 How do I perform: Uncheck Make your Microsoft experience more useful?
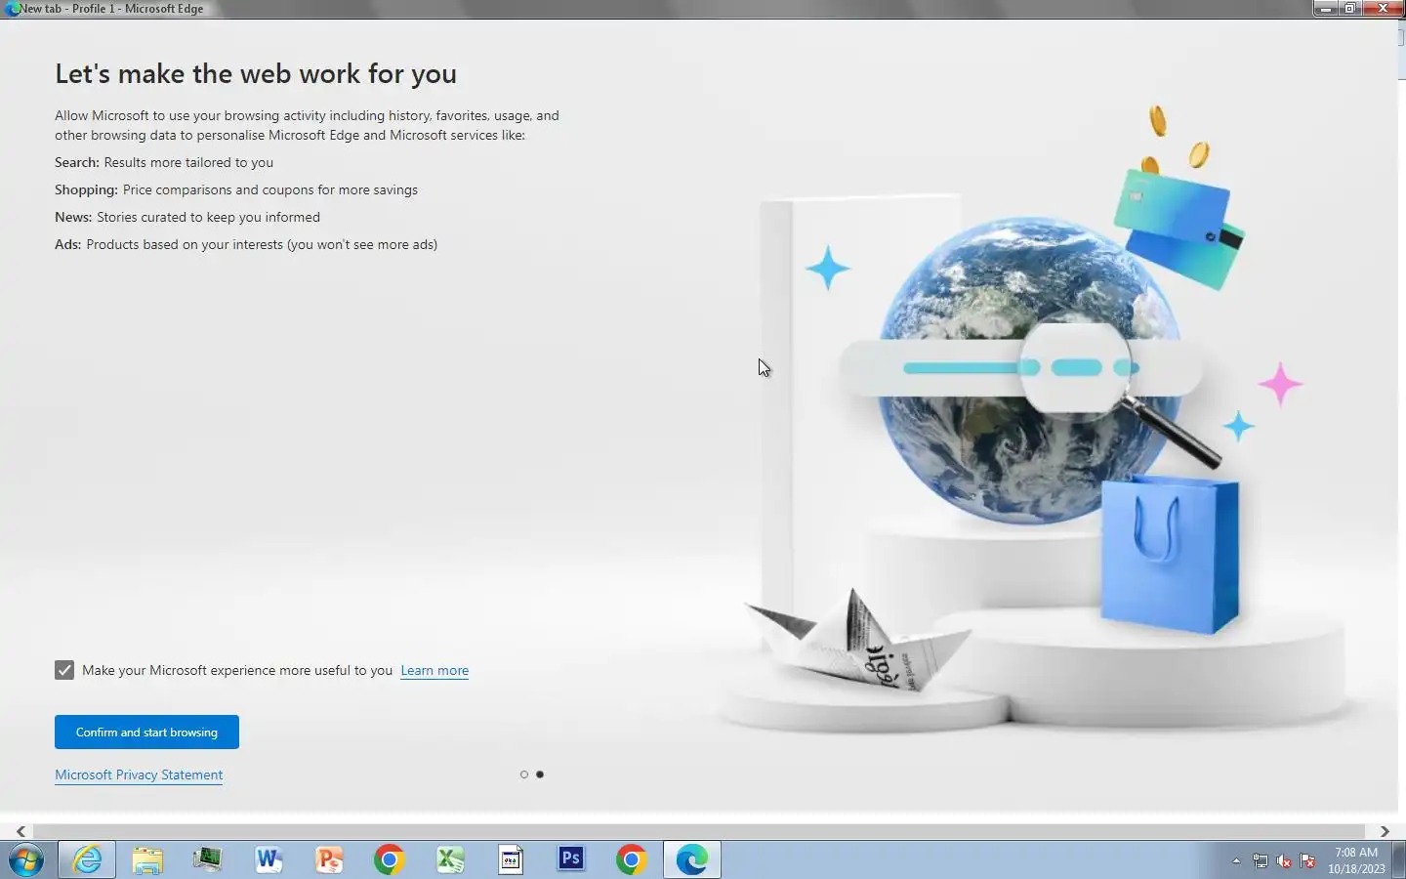(64, 670)
